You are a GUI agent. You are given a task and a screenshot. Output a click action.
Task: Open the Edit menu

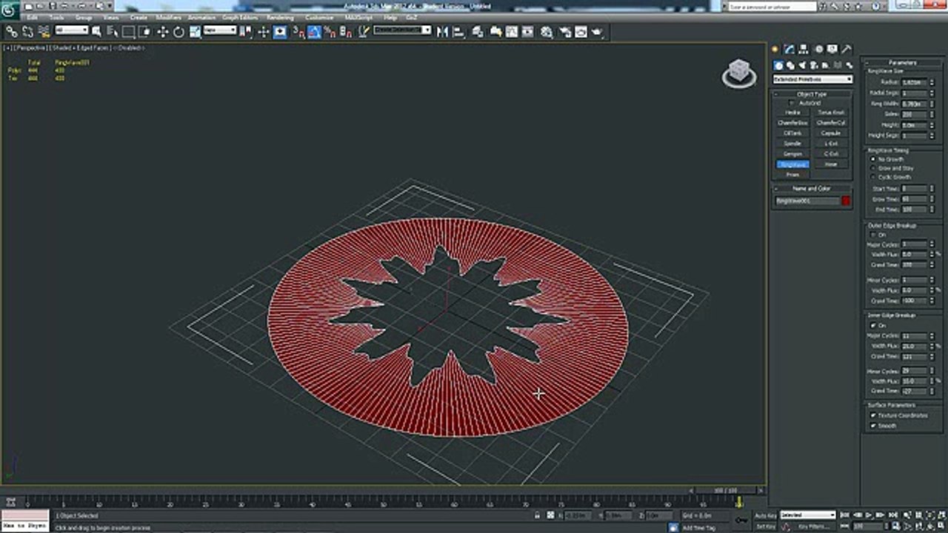[32, 17]
